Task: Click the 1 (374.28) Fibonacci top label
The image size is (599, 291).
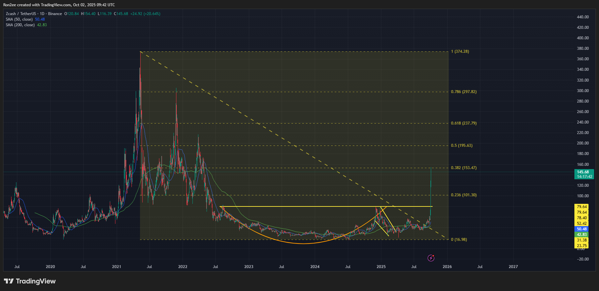Action: (x=460, y=51)
